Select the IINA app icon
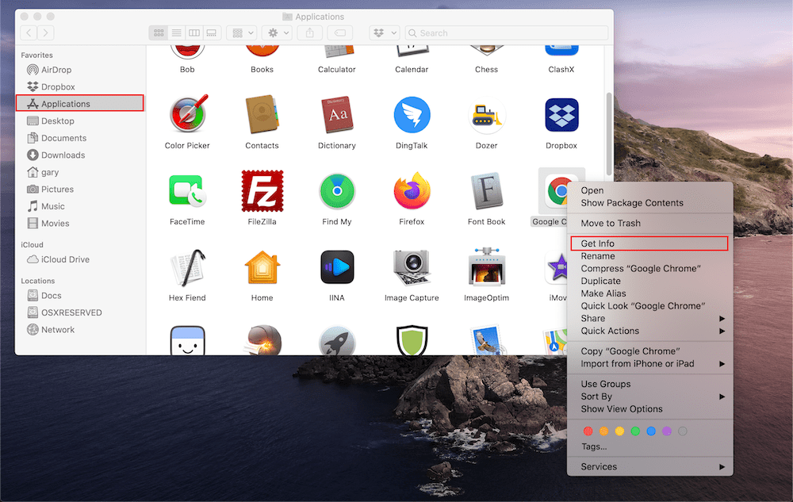793x502 pixels. pos(337,267)
